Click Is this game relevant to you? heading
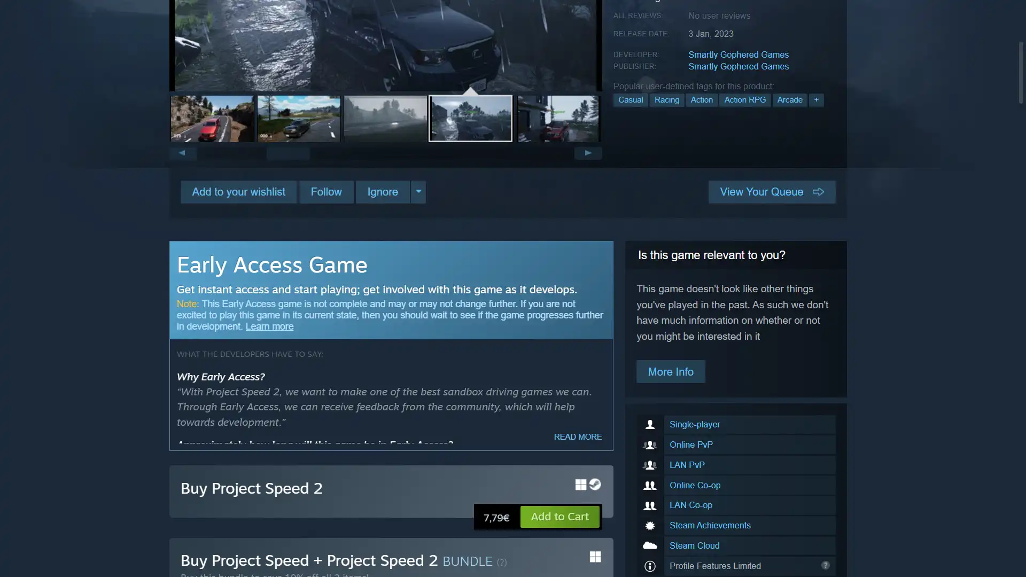This screenshot has height=577, width=1026. click(x=711, y=255)
